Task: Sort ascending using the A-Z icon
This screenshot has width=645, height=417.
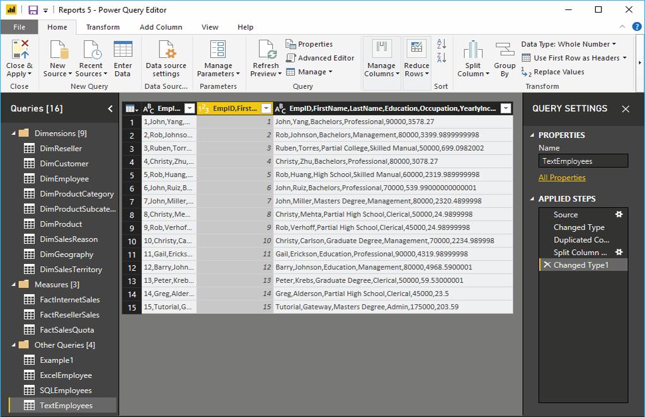Action: 441,44
